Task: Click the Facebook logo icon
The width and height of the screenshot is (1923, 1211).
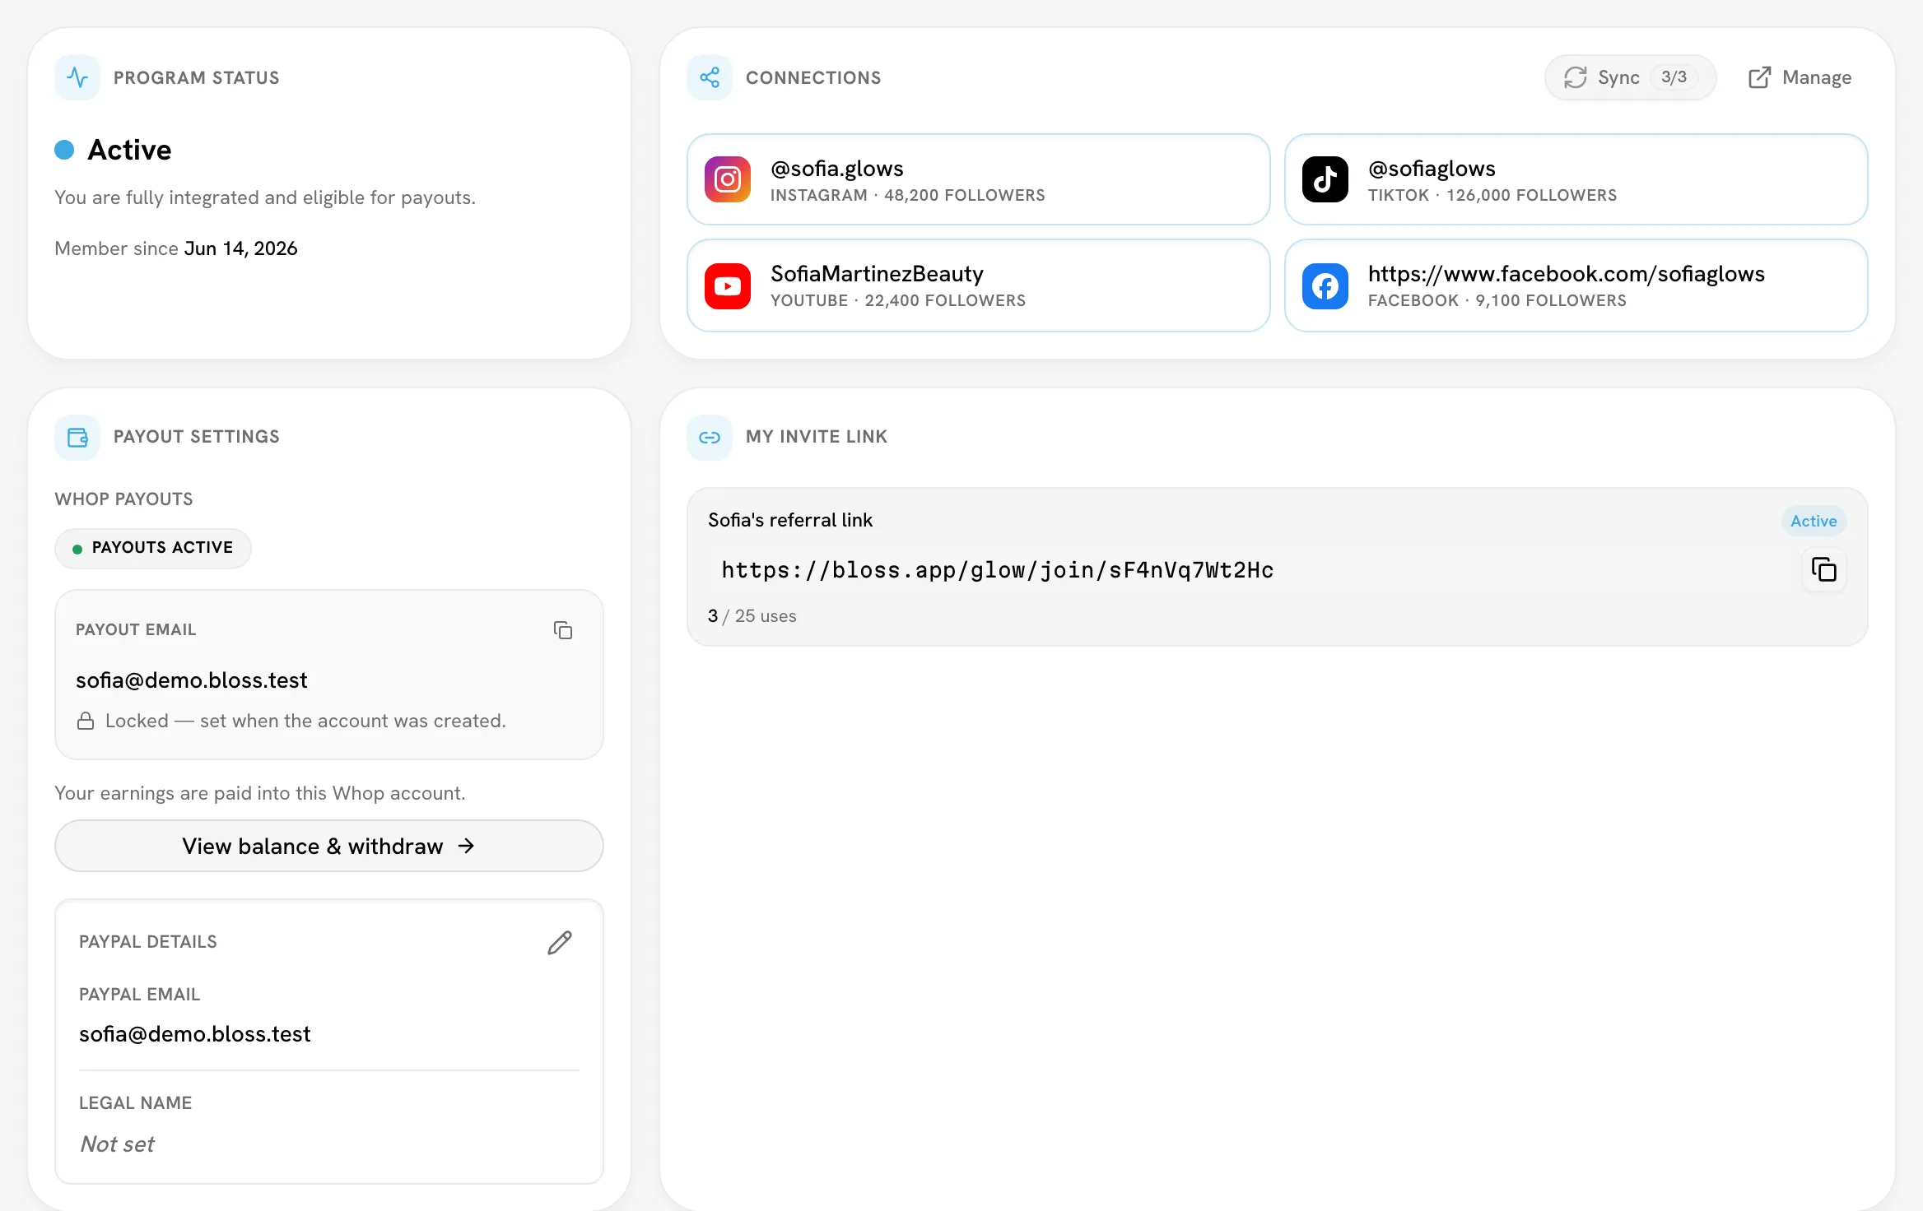Action: click(1325, 286)
